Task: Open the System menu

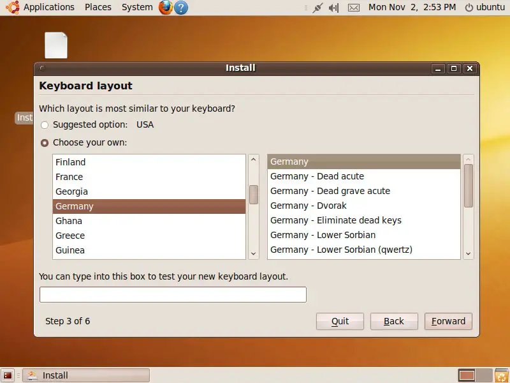Action: pyautogui.click(x=137, y=7)
